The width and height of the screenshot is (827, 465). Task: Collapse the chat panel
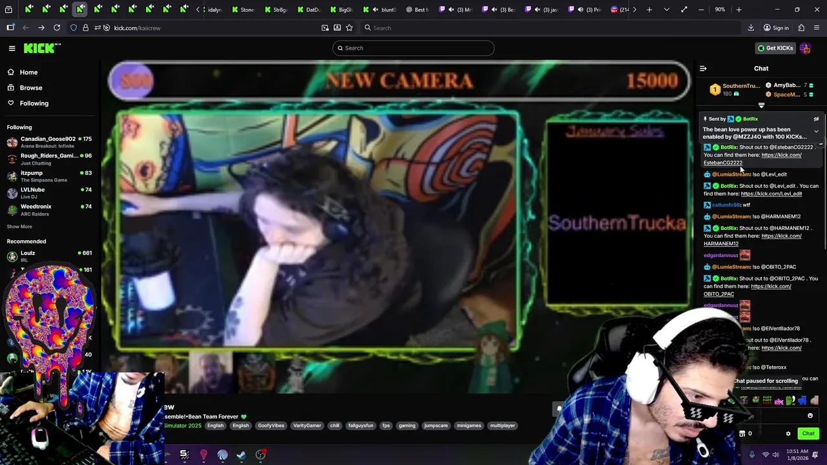click(703, 68)
